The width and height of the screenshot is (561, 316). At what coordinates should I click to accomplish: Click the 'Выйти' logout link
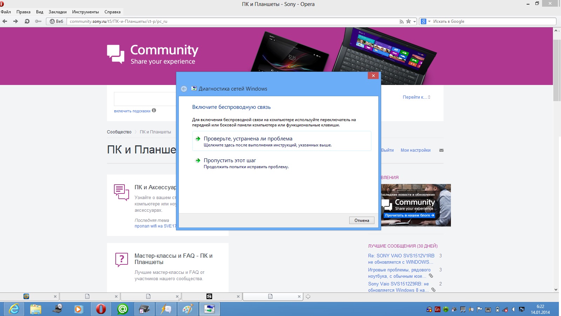(387, 150)
